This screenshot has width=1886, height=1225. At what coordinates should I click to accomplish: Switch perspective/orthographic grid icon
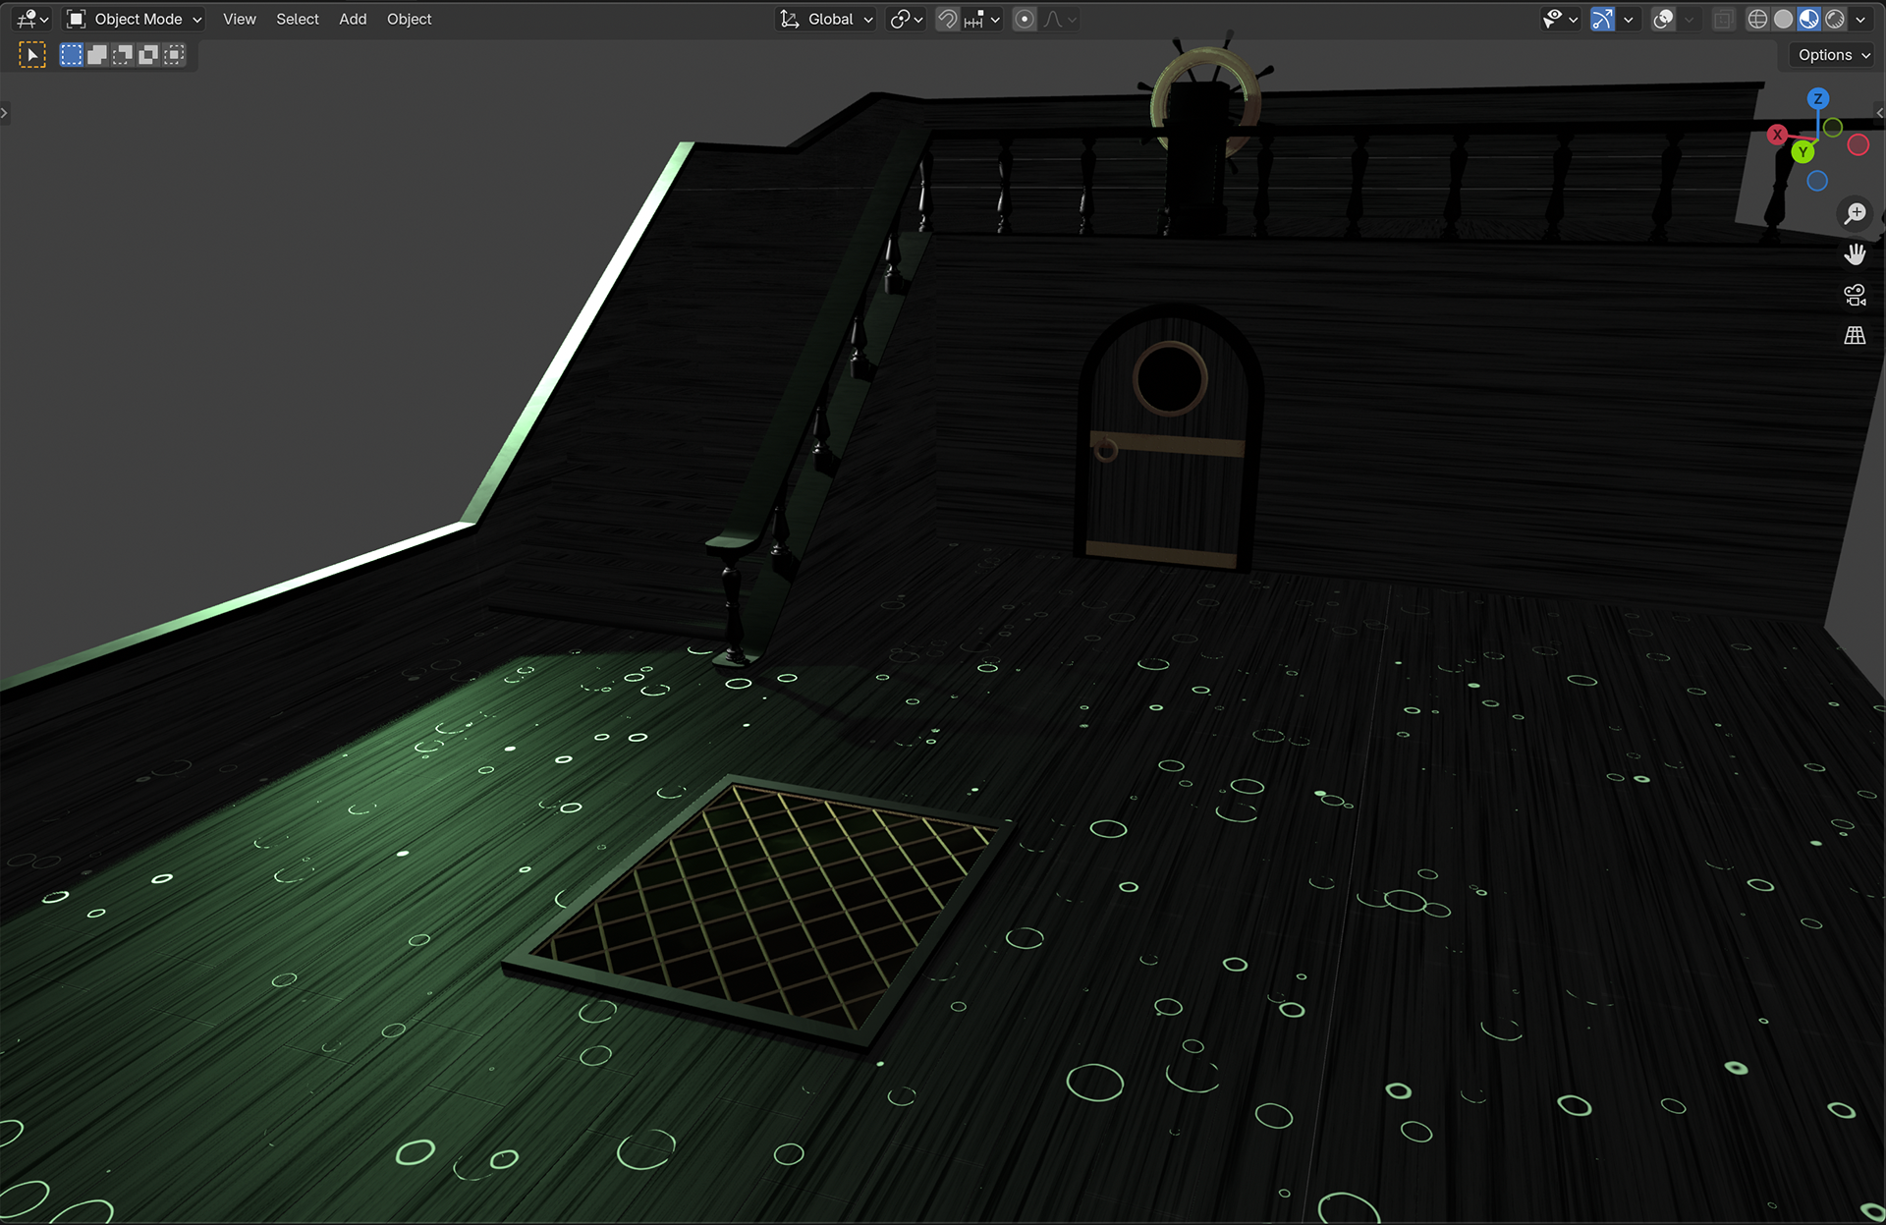[x=1855, y=336]
